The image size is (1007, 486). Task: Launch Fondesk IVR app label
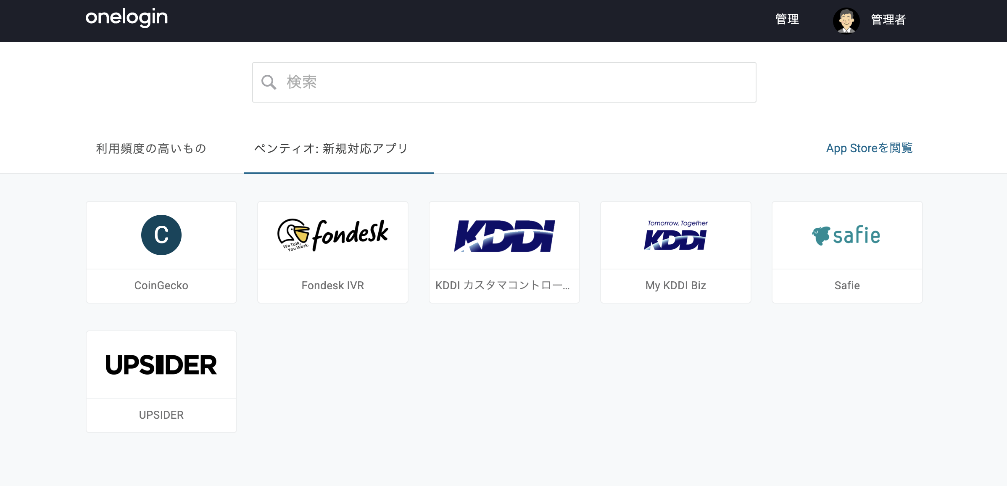[x=333, y=285]
